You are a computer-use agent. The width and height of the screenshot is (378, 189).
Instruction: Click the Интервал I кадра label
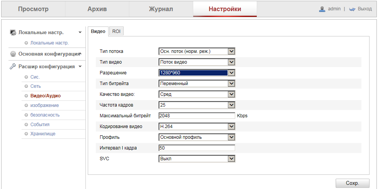click(x=118, y=148)
